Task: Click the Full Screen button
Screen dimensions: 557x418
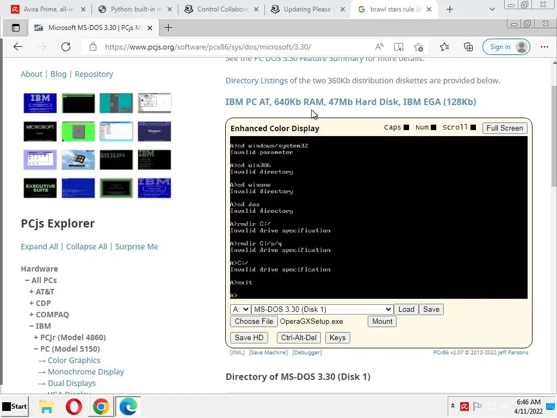Action: click(504, 128)
